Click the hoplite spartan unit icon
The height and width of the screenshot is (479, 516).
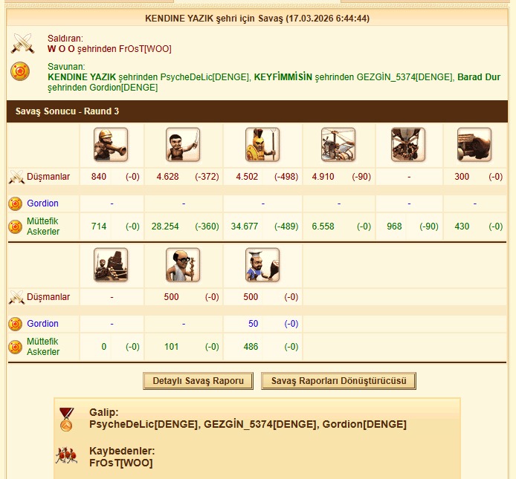pyautogui.click(x=262, y=145)
